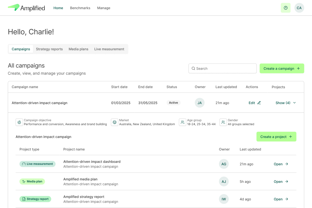Go to the Live measurement tab
Screen dimensions: 312x208
109,49
